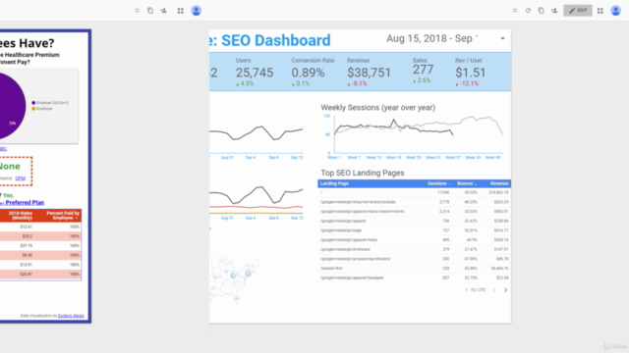Click the Employee legend item
The image size is (629, 353).
[41, 109]
